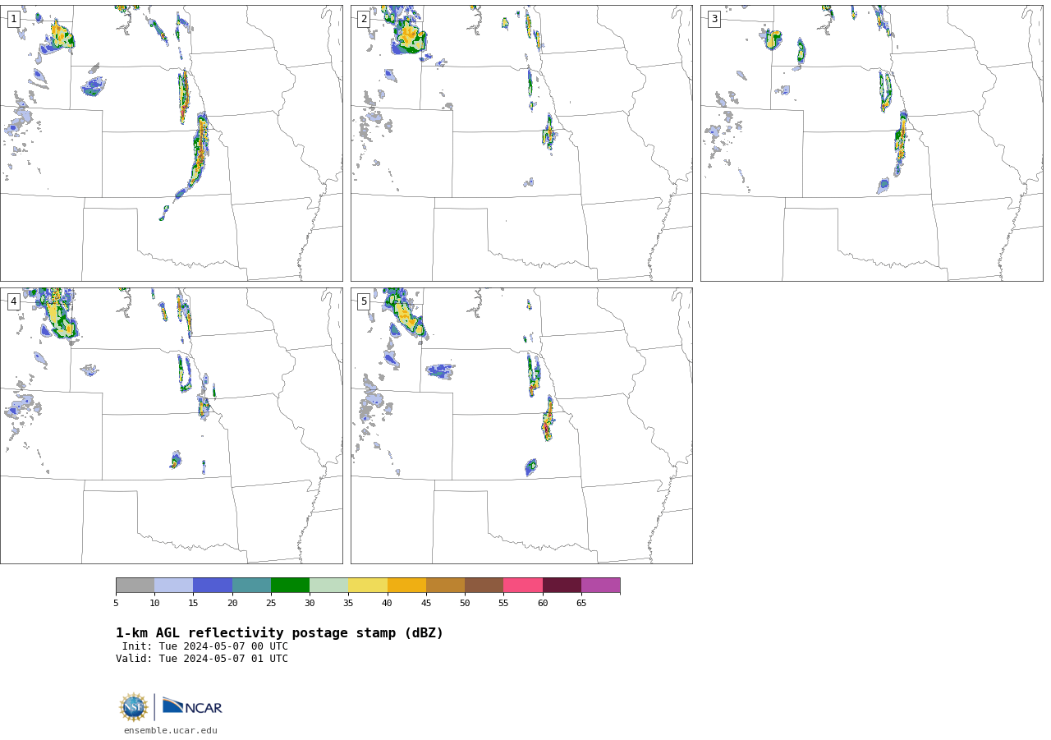This screenshot has width=1051, height=740.
Task: Click the Valid time text line
Action: pyautogui.click(x=202, y=659)
